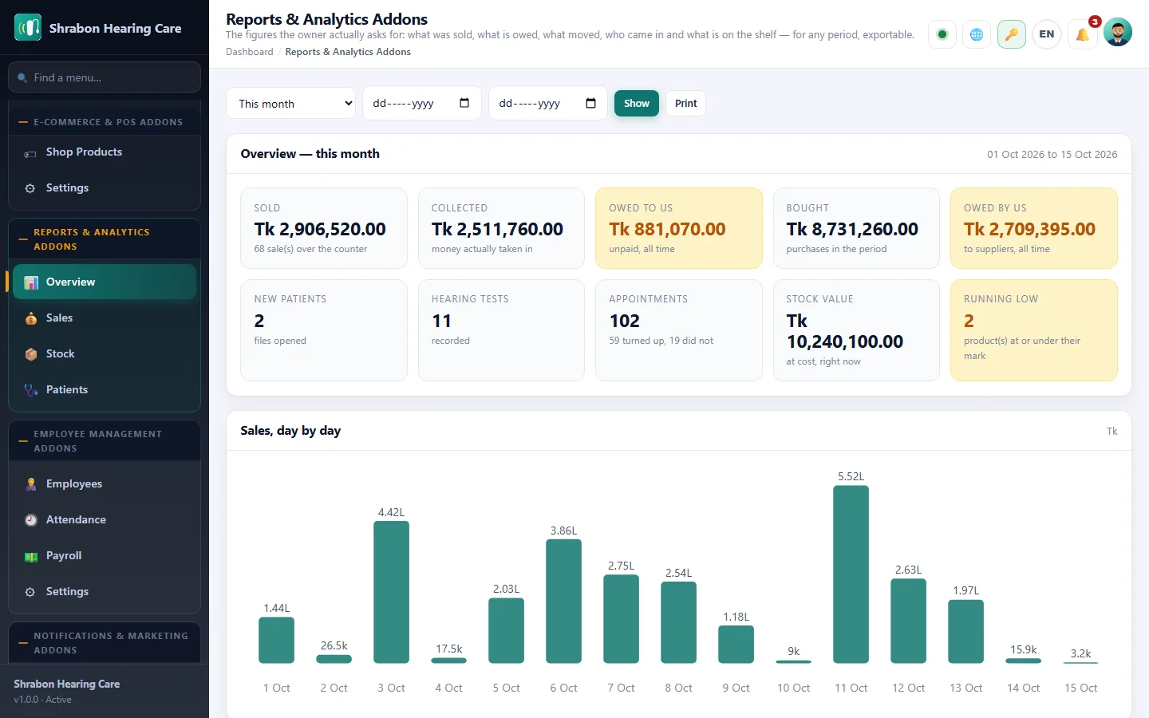Open the Stock report menu item
The height and width of the screenshot is (718, 1149).
pyautogui.click(x=105, y=354)
